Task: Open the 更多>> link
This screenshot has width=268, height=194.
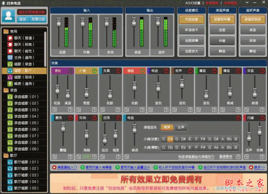Action: pos(259,168)
